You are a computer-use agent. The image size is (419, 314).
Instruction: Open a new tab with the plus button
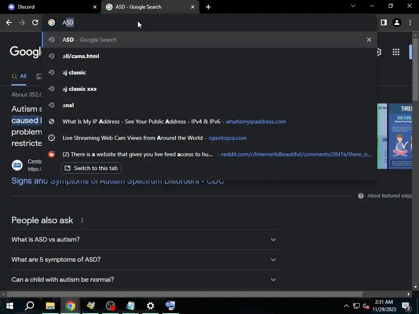tap(208, 7)
